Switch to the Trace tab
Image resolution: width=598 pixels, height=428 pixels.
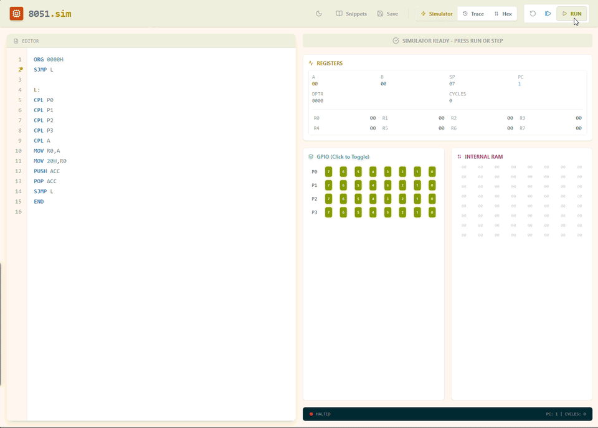pos(473,14)
